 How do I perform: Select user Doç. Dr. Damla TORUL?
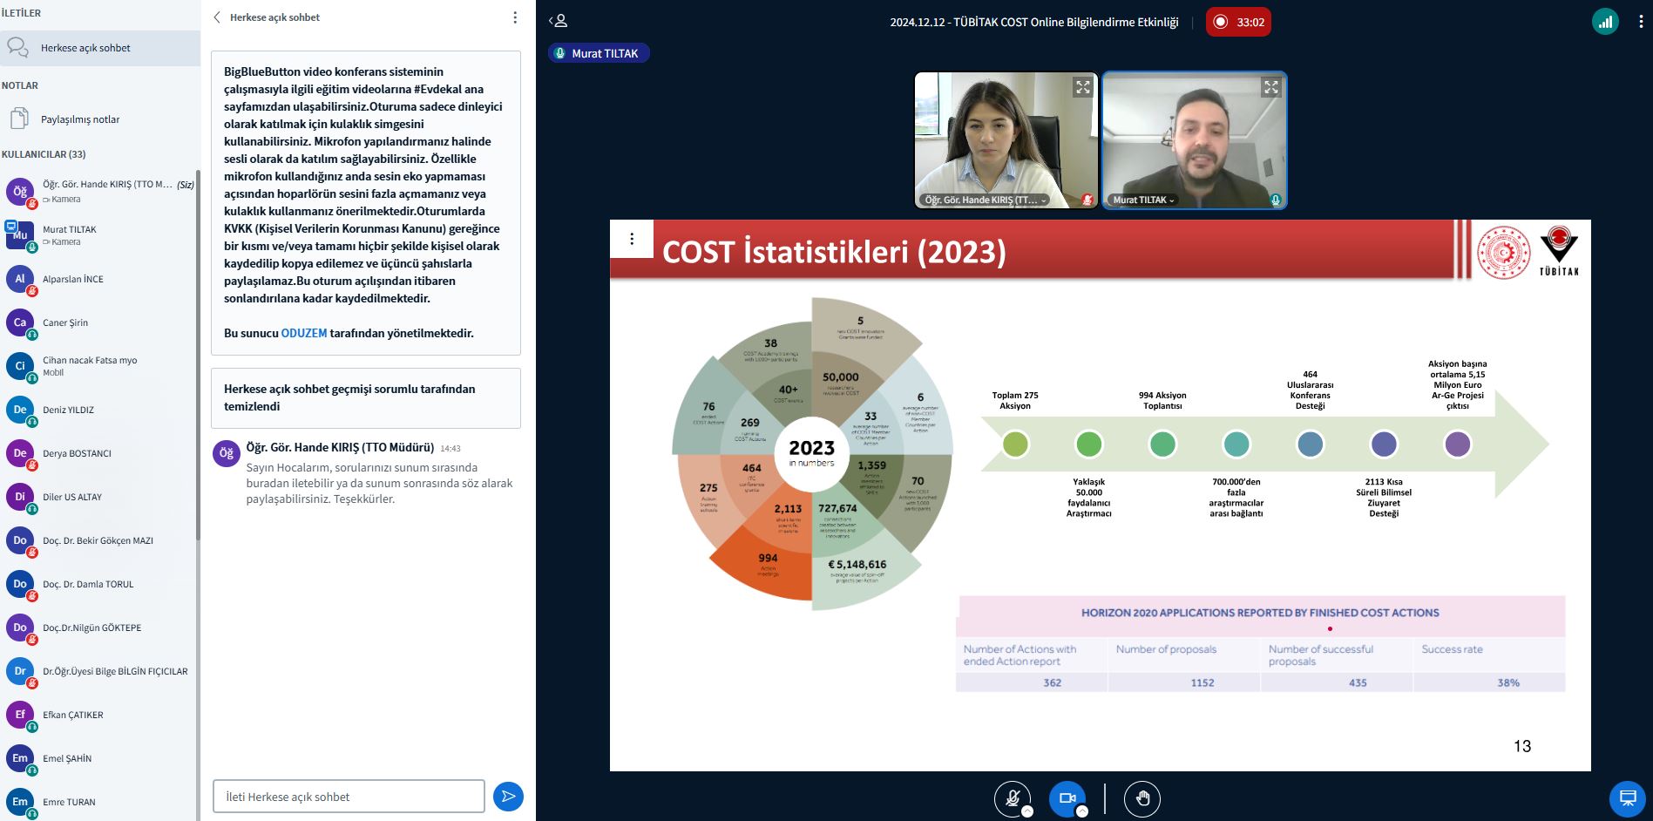[x=98, y=584]
